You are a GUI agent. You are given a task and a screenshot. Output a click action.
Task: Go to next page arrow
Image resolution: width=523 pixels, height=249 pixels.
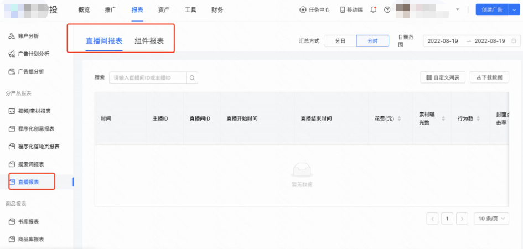click(462, 219)
